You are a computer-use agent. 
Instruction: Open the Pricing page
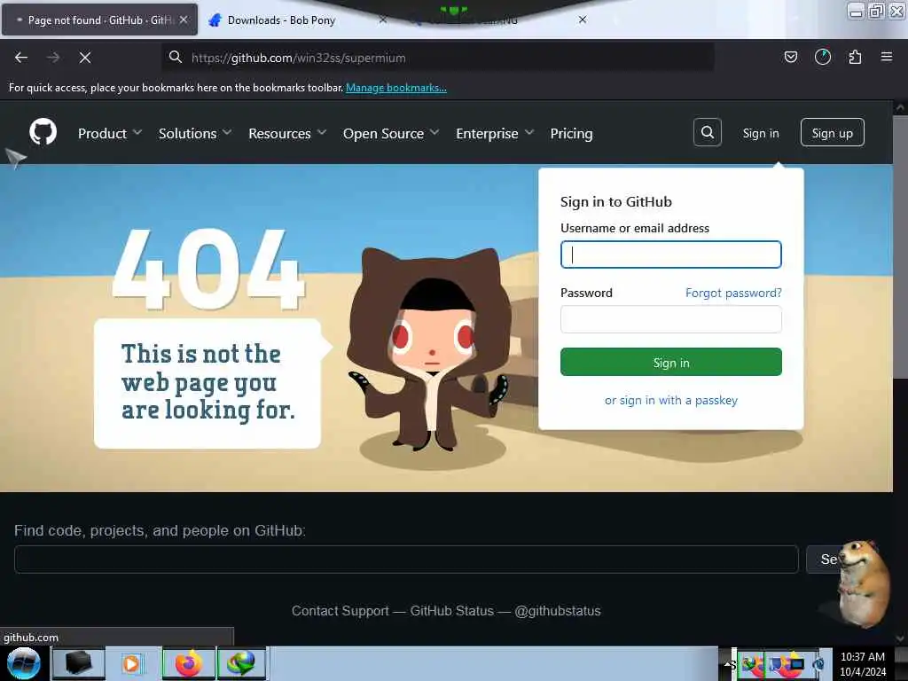pyautogui.click(x=571, y=133)
